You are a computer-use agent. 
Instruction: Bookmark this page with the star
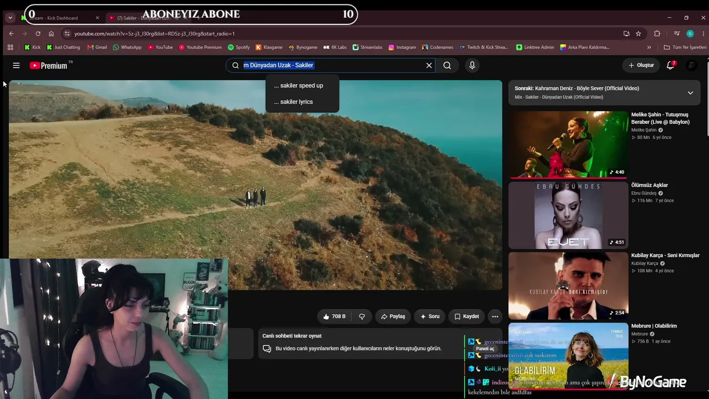coord(638,34)
